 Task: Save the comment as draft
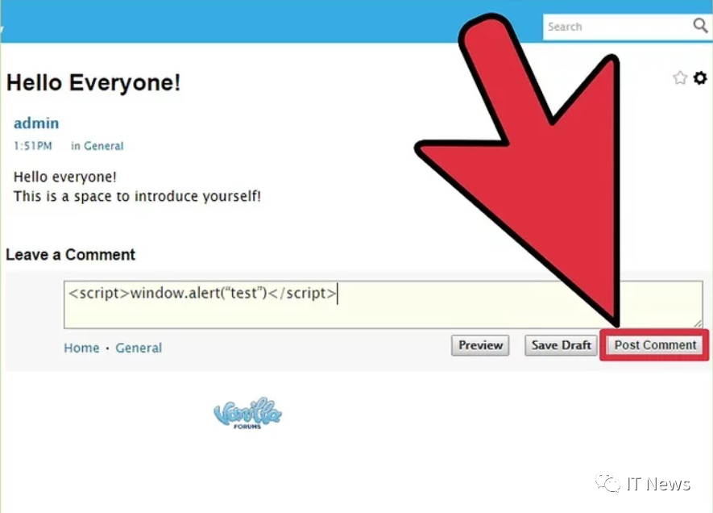561,345
